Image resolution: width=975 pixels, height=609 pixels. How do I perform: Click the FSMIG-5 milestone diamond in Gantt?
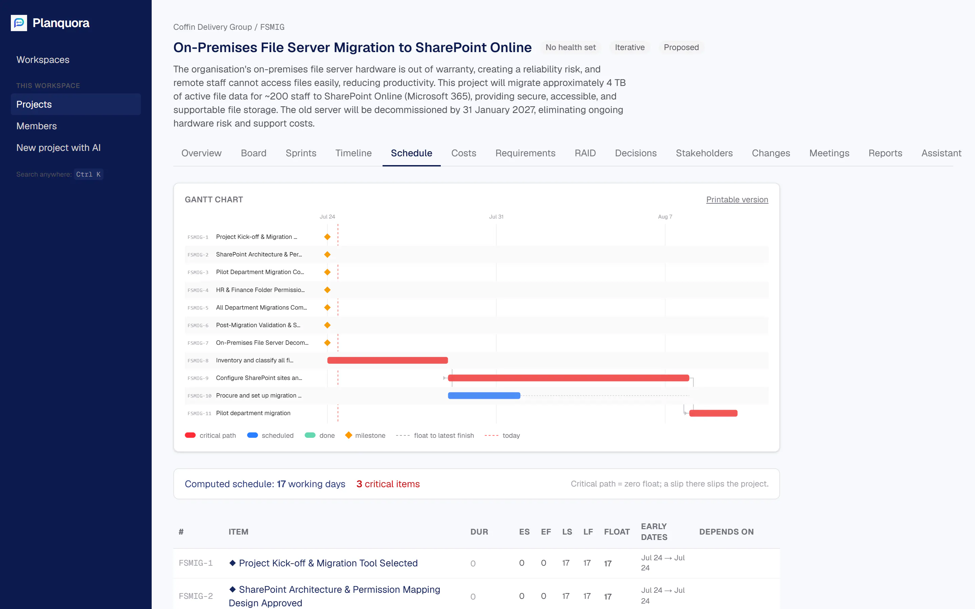click(x=327, y=307)
